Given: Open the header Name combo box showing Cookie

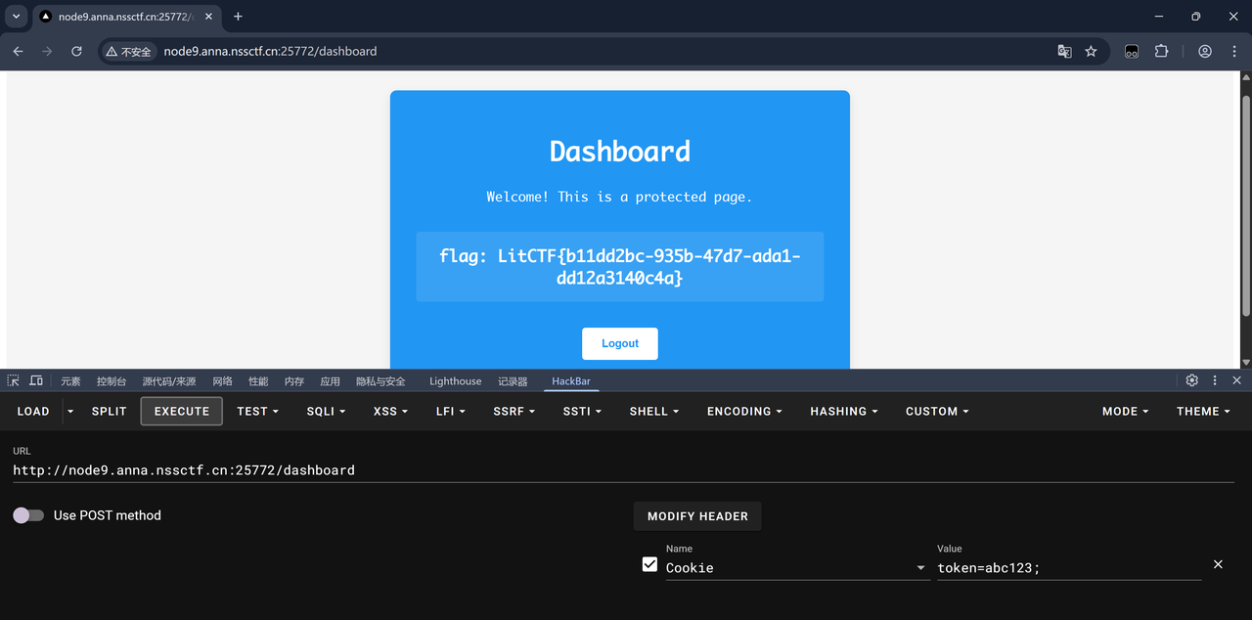Looking at the screenshot, I should 796,567.
